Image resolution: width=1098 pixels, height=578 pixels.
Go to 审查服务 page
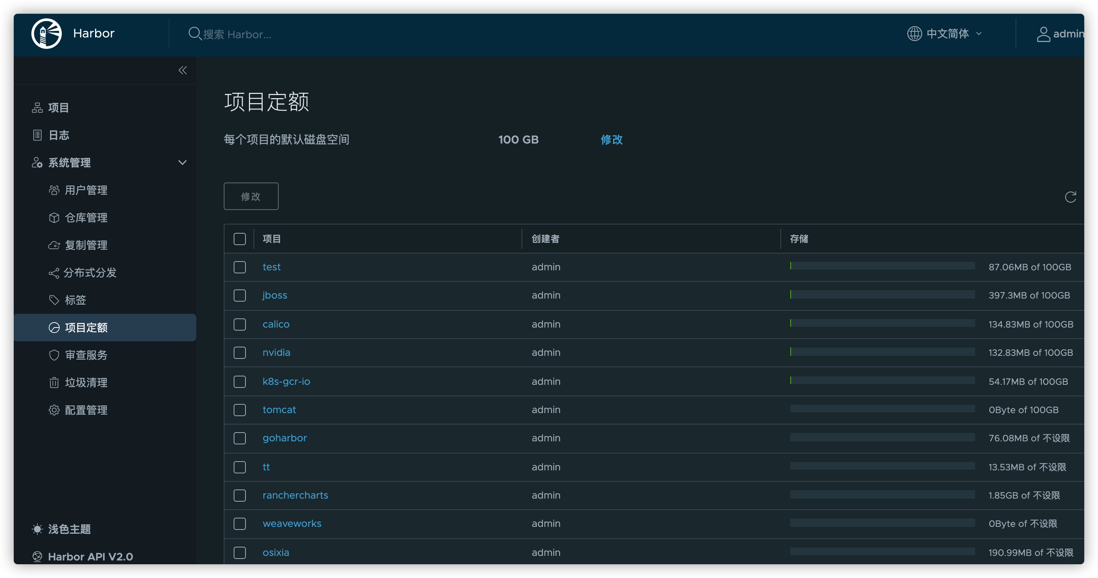click(x=86, y=355)
